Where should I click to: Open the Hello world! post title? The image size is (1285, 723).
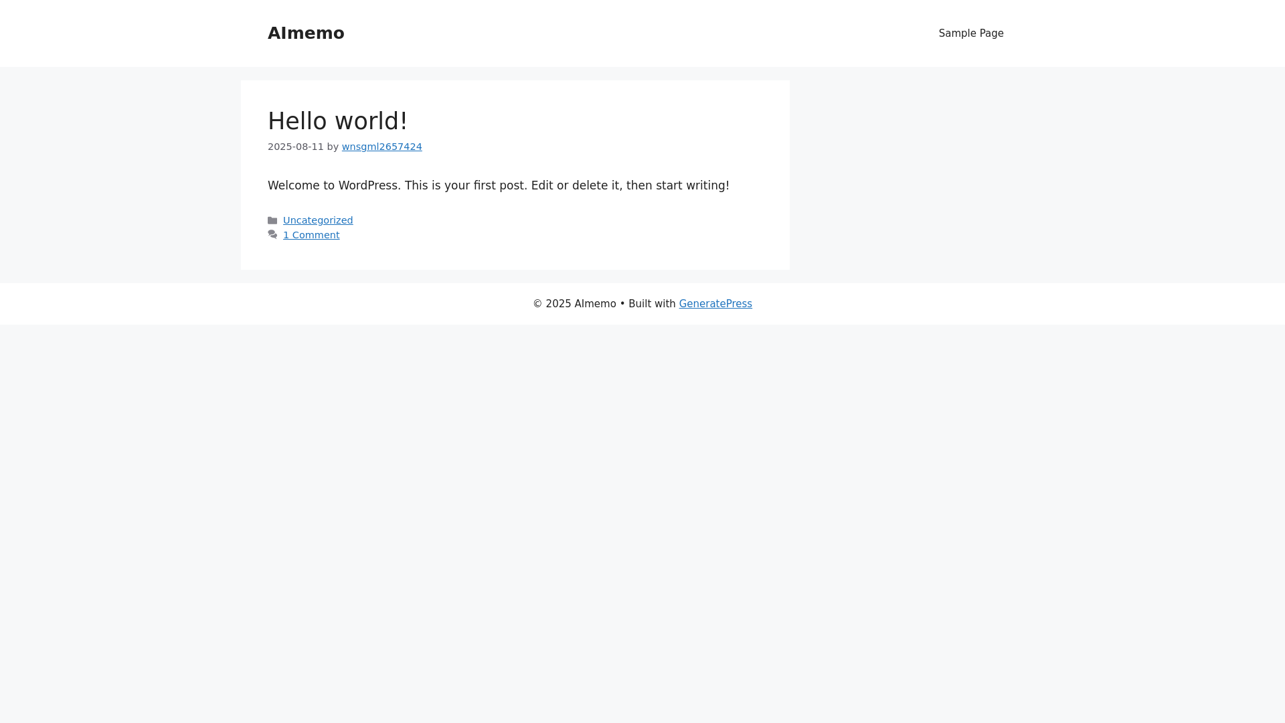pos(337,121)
